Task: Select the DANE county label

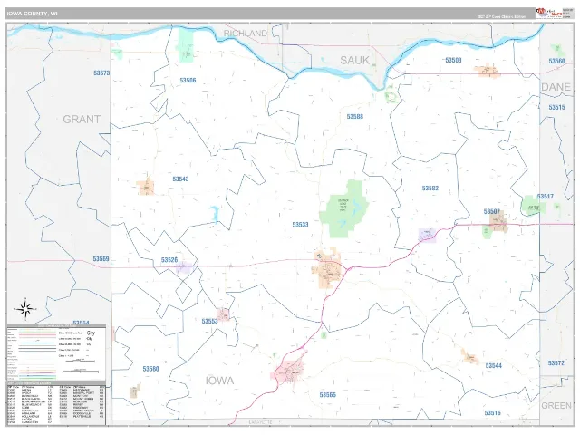Action: point(556,87)
